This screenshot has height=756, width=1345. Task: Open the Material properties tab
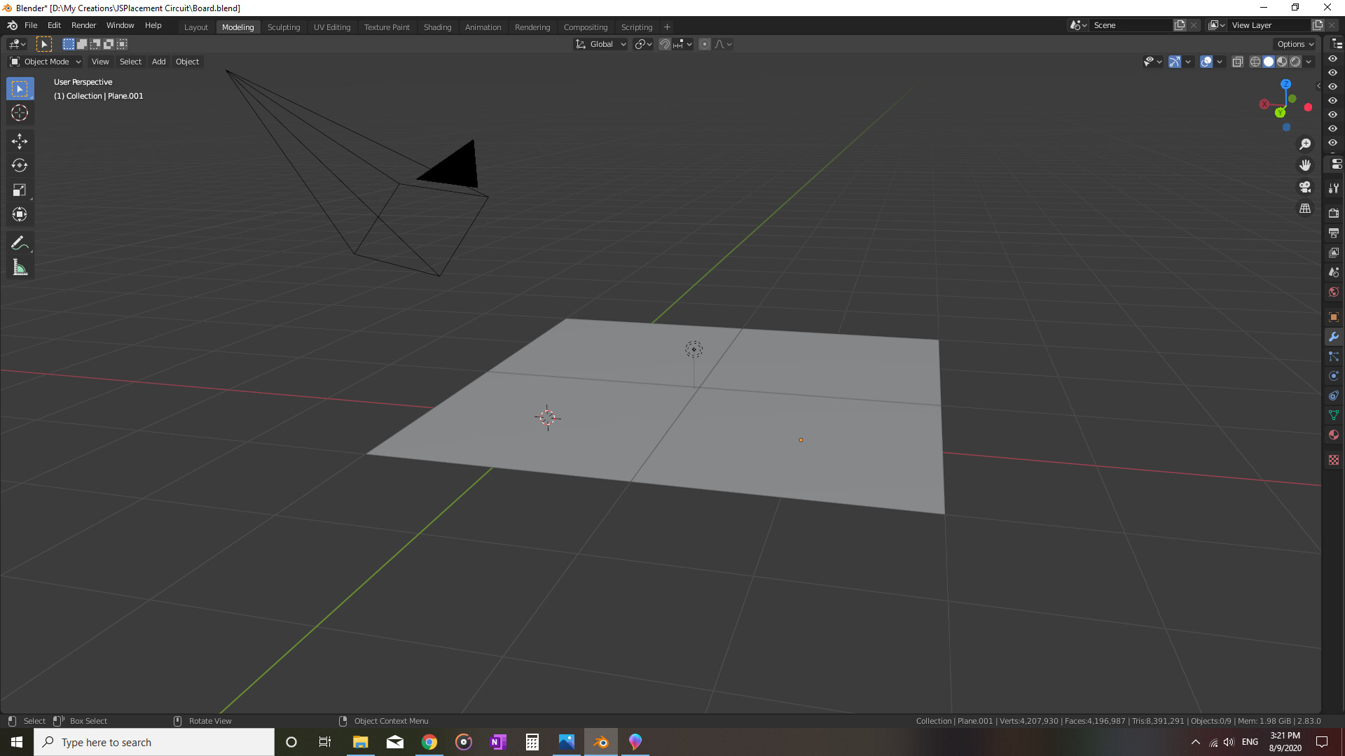tap(1334, 435)
